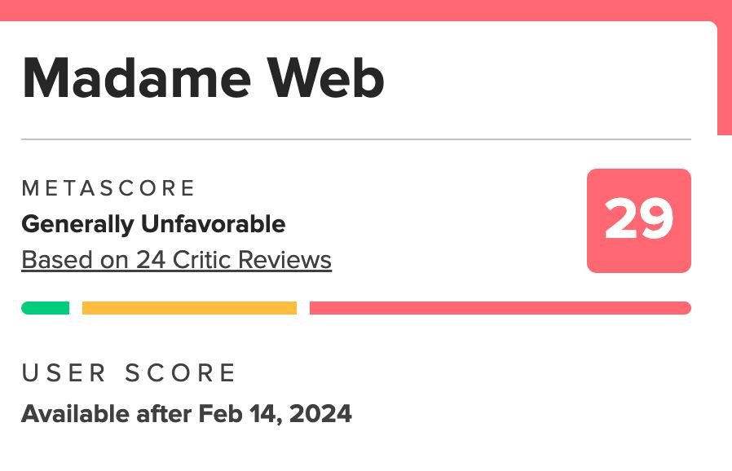The height and width of the screenshot is (471, 732).
Task: Open the "Based on 24 Critic Reviews" link
Action: pyautogui.click(x=176, y=260)
